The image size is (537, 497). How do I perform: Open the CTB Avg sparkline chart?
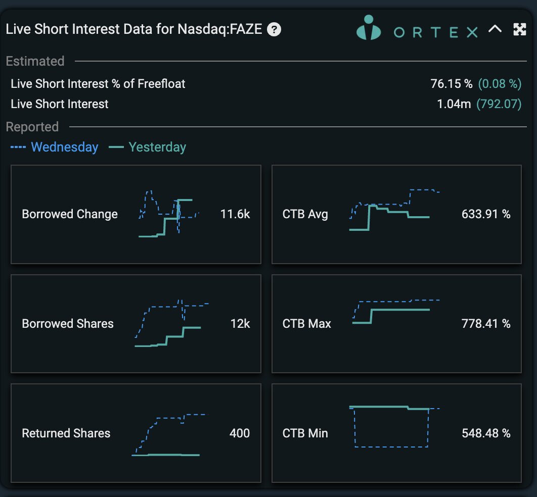coord(394,210)
